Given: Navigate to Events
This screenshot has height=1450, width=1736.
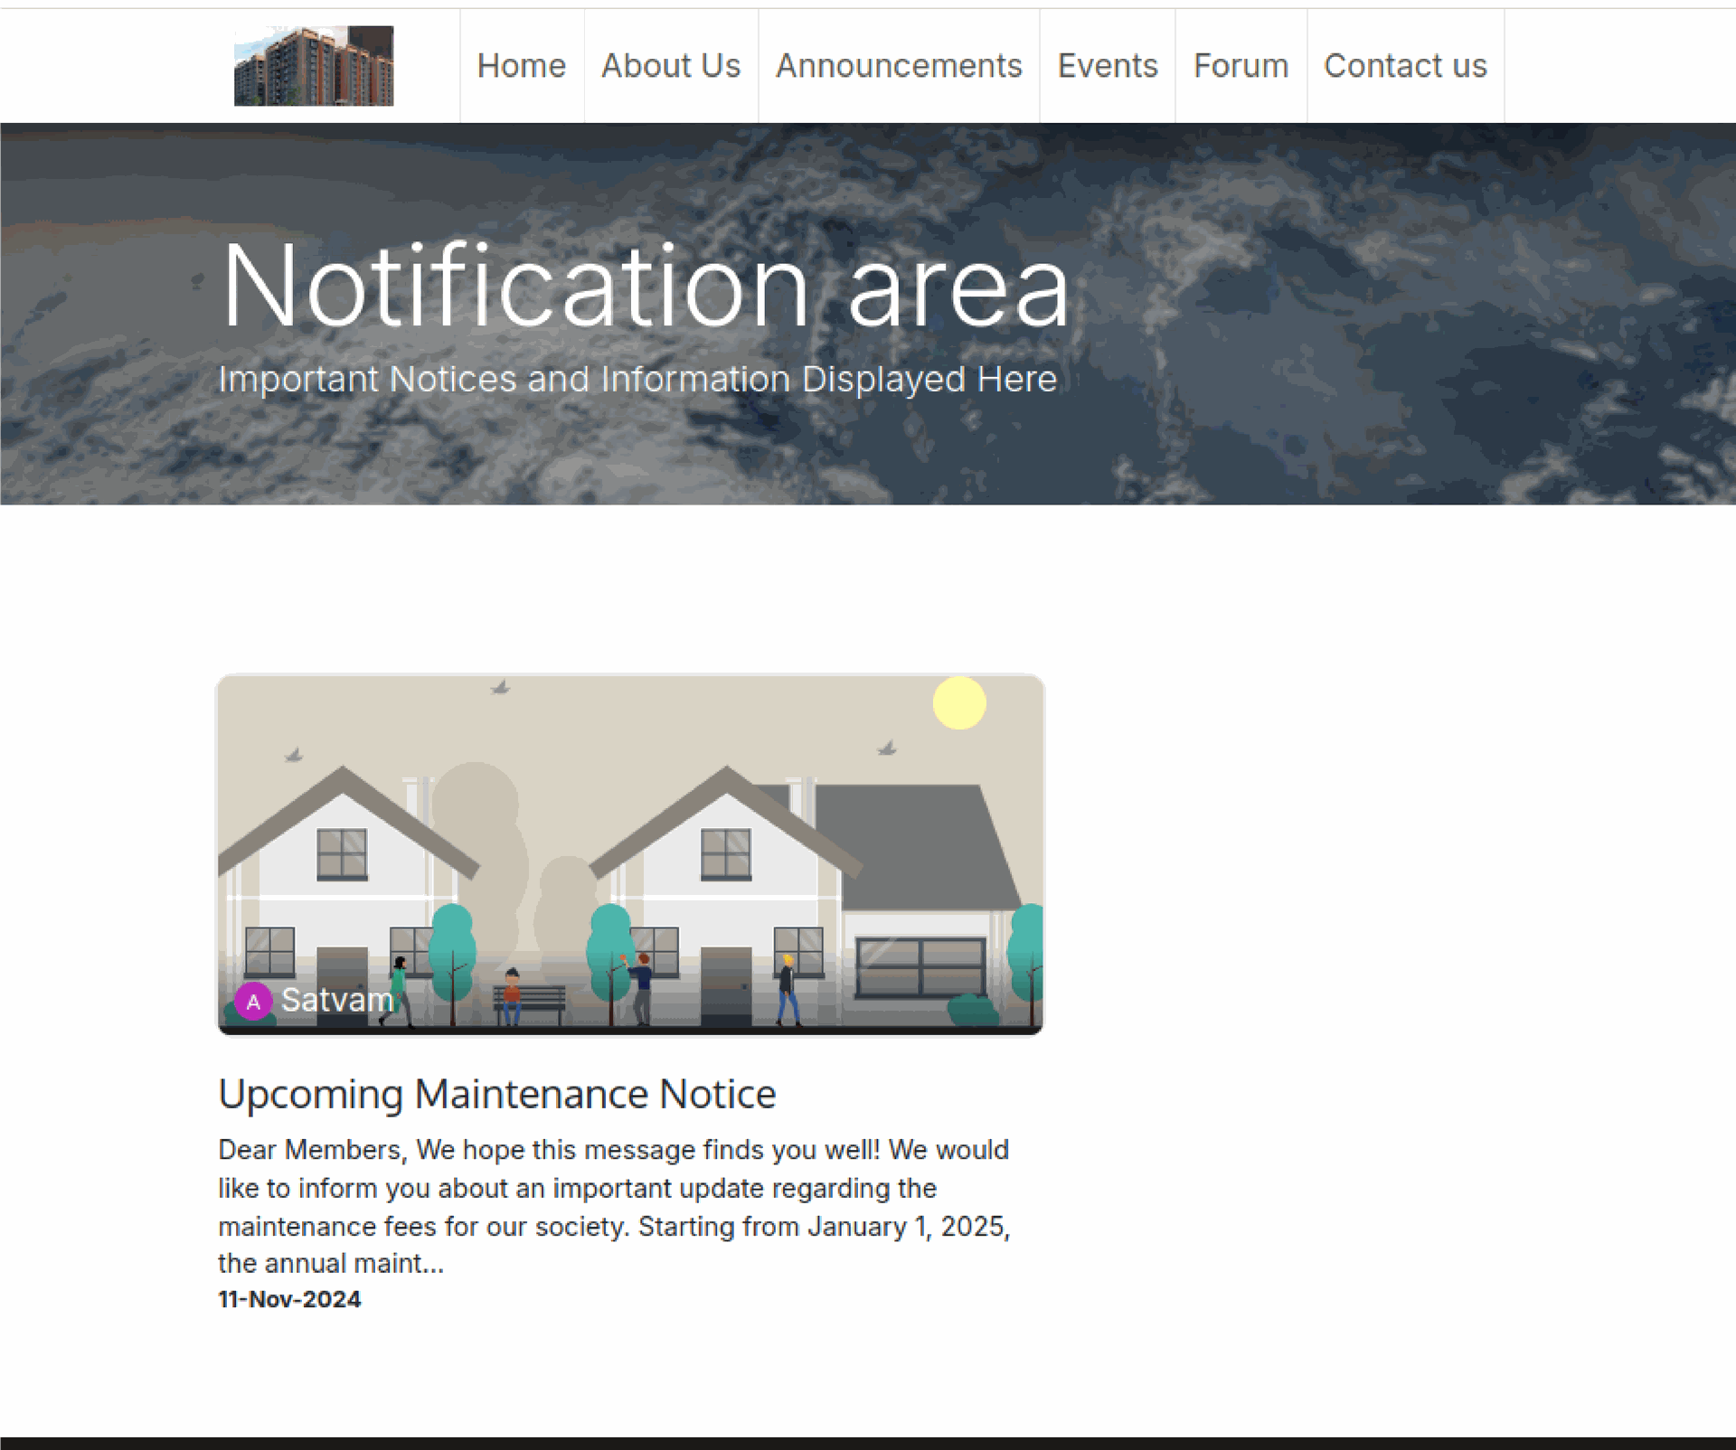Looking at the screenshot, I should (1108, 66).
